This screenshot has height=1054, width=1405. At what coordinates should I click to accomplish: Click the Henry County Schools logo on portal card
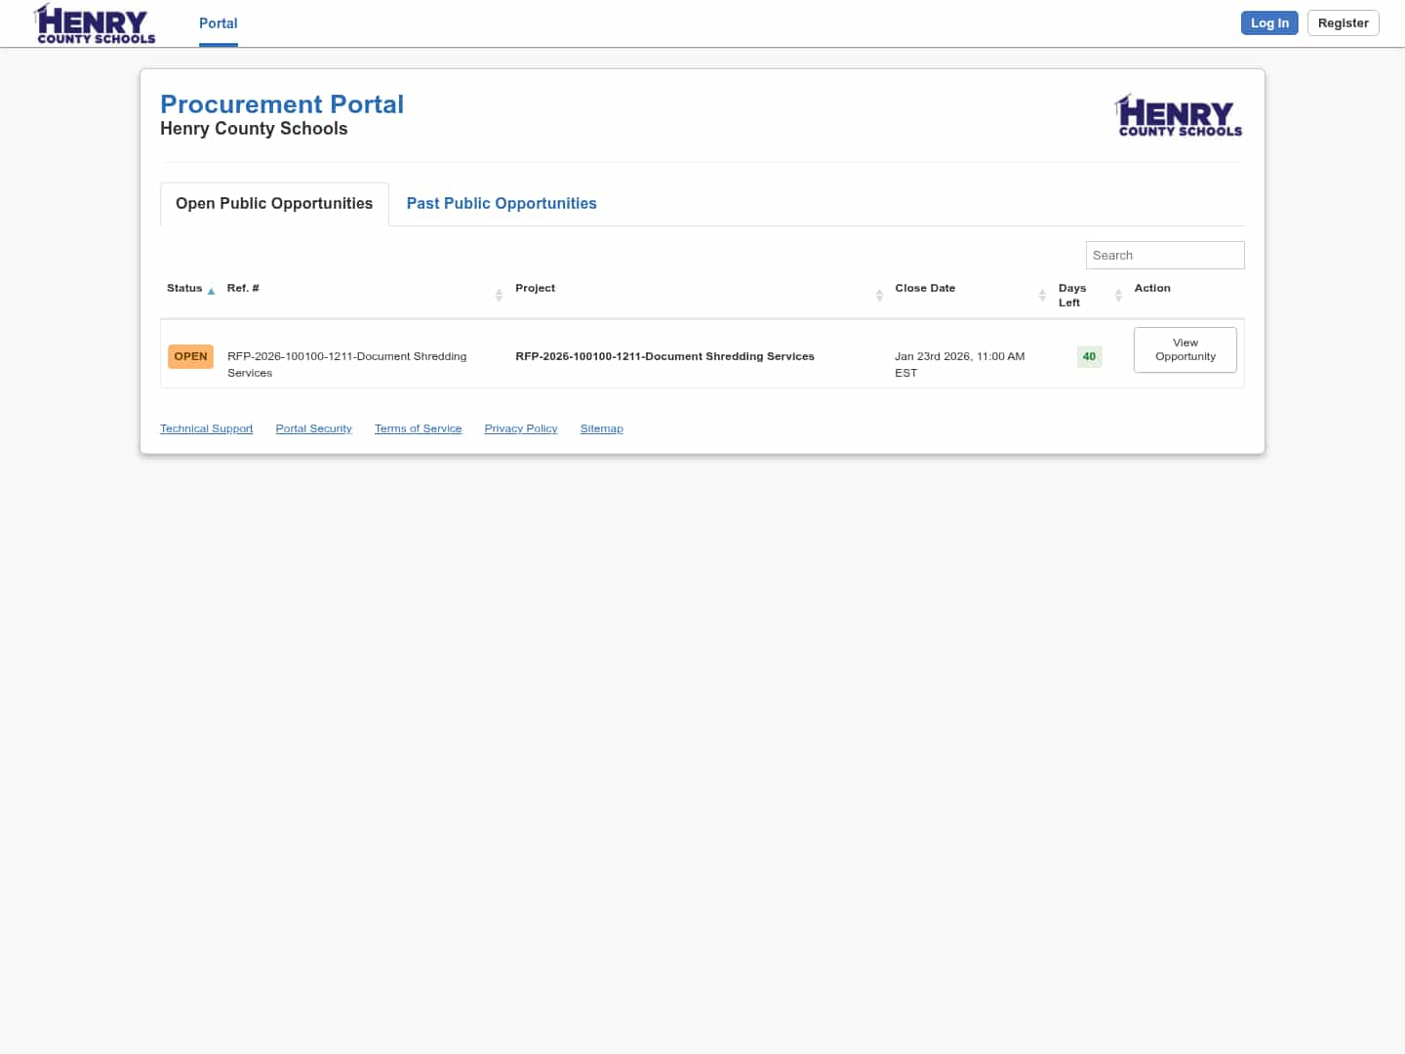pos(1178,114)
